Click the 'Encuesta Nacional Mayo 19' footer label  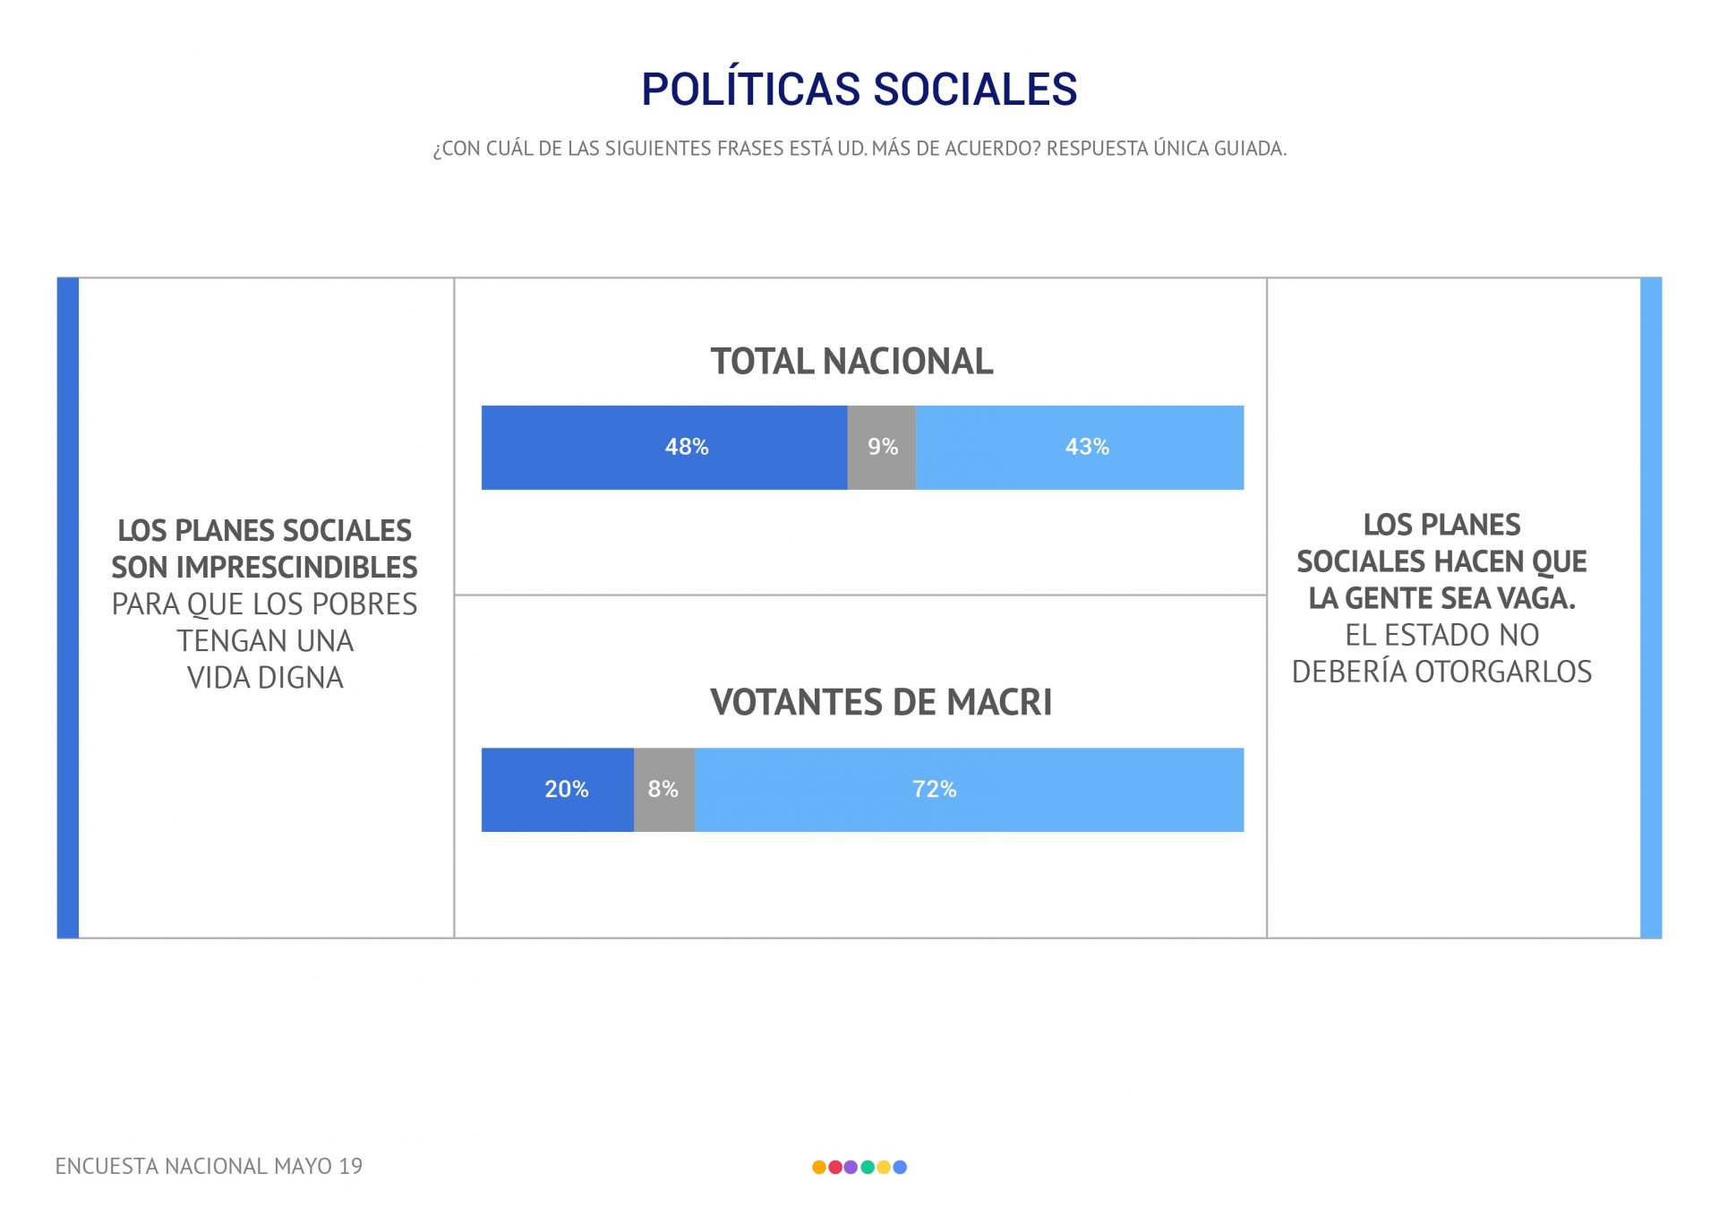coord(209,1166)
